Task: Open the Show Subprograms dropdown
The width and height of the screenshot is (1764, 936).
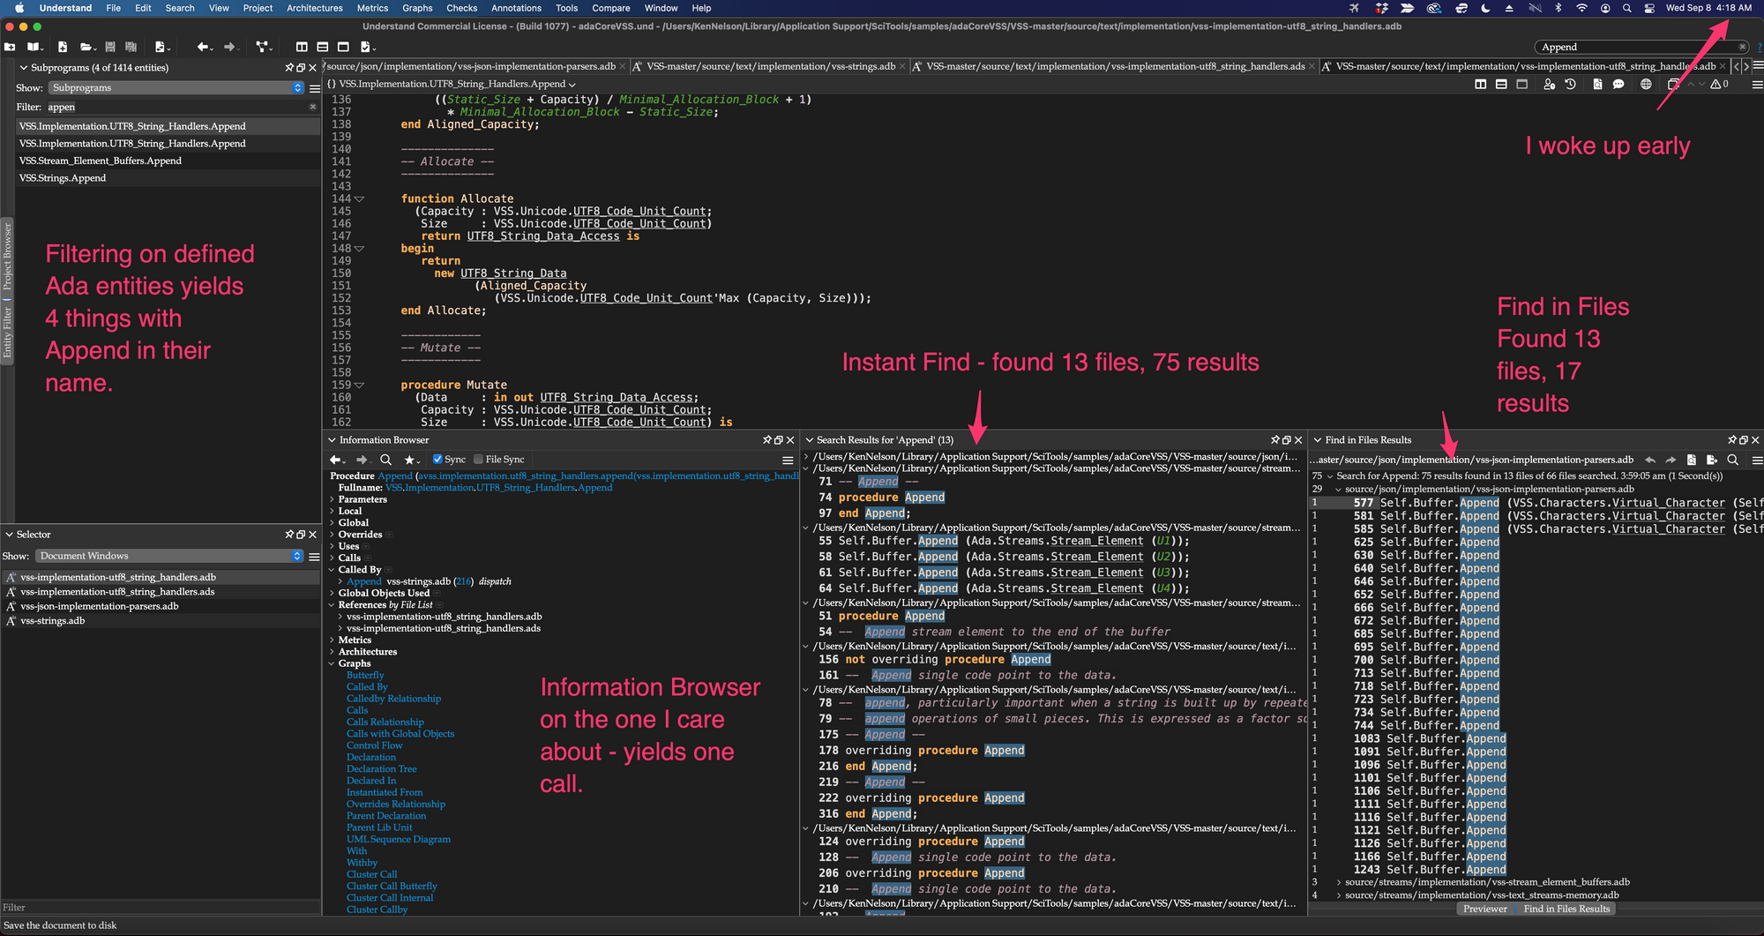Action: [176, 88]
